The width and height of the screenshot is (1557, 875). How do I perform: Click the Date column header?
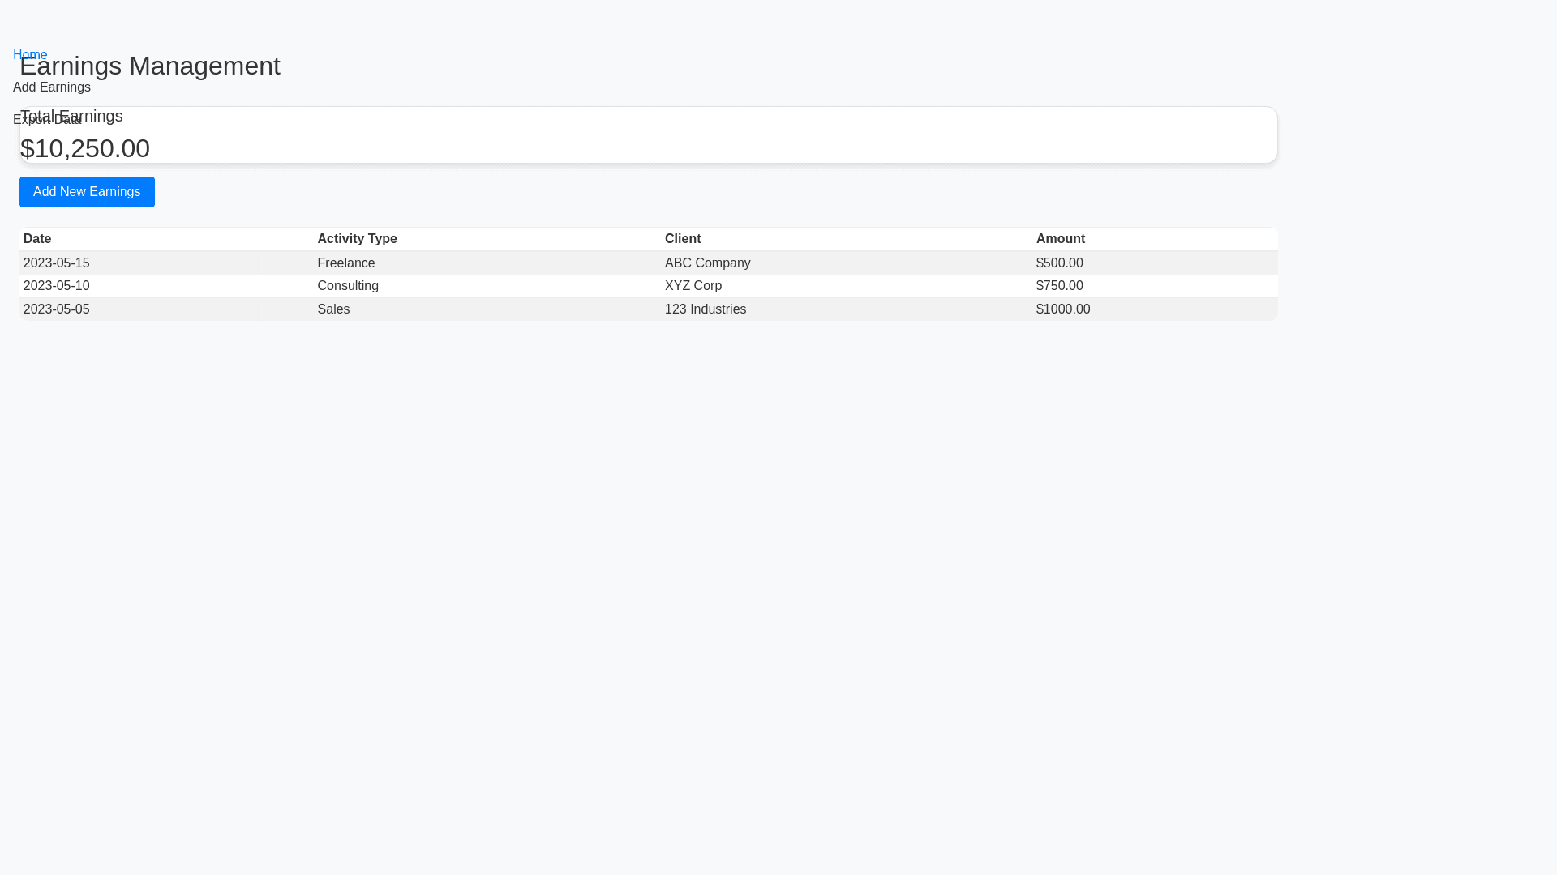point(37,239)
